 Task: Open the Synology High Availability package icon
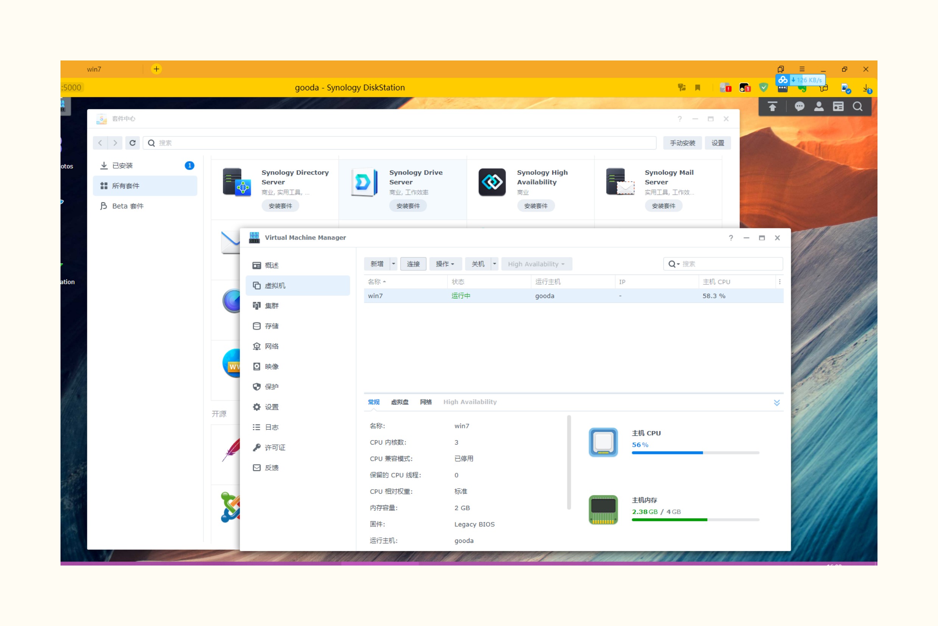click(492, 182)
